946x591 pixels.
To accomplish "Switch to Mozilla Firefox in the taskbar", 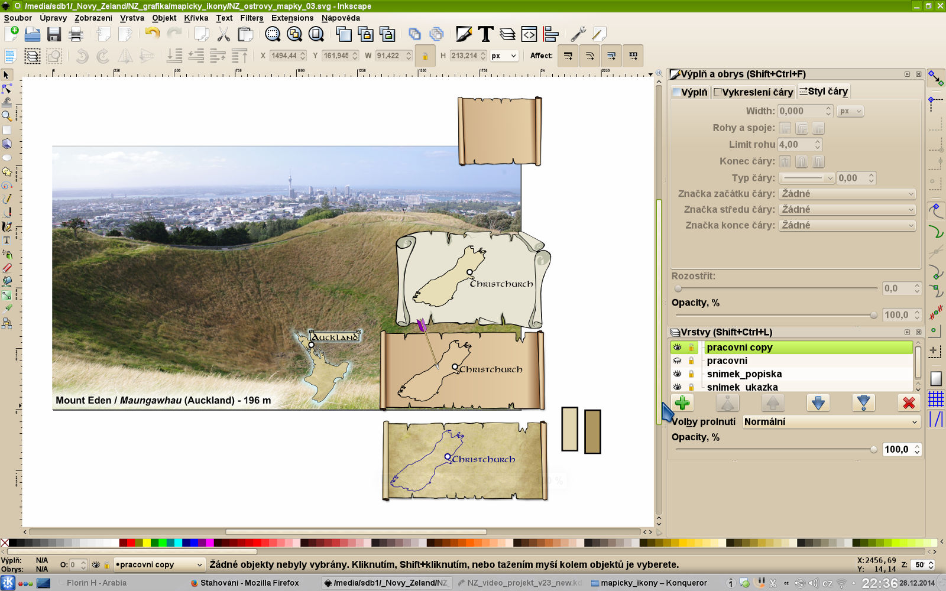I will tap(242, 583).
